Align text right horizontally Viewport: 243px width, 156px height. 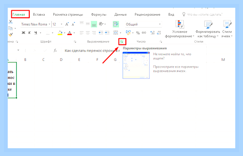[94, 33]
